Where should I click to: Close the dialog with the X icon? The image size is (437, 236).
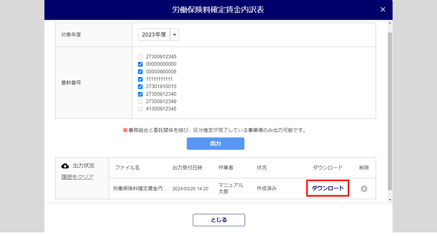383,9
